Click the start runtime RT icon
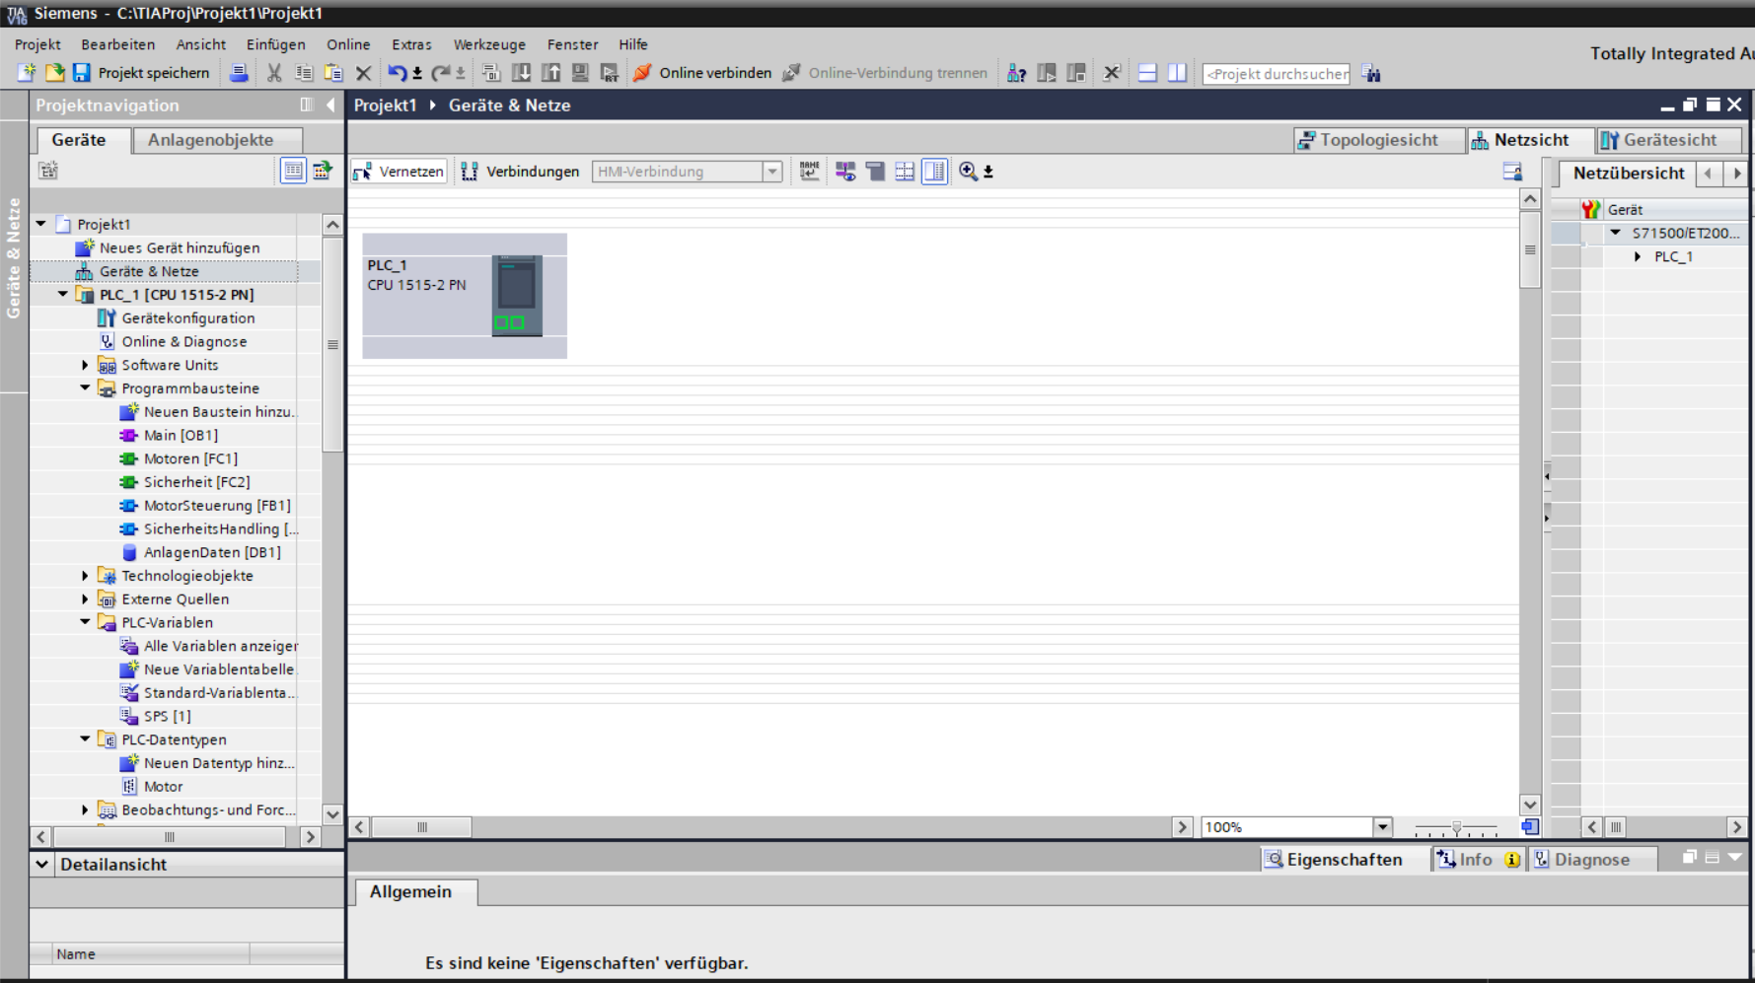 [610, 73]
